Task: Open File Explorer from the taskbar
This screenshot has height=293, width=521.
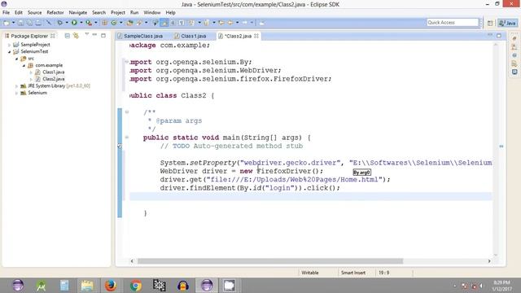Action: [87, 286]
